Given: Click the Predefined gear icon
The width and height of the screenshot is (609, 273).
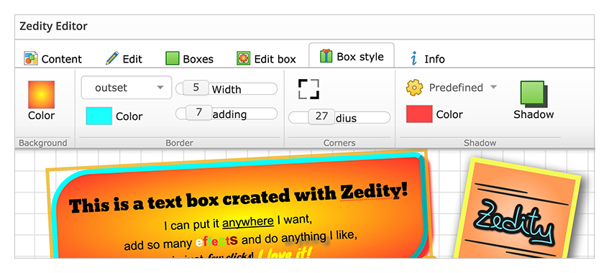Looking at the screenshot, I should [x=414, y=88].
